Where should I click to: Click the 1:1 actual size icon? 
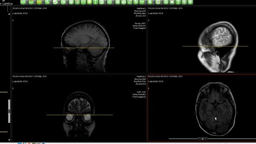pyautogui.click(x=83, y=2)
